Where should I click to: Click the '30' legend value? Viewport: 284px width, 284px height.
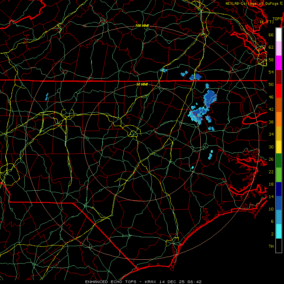tap(271, 147)
